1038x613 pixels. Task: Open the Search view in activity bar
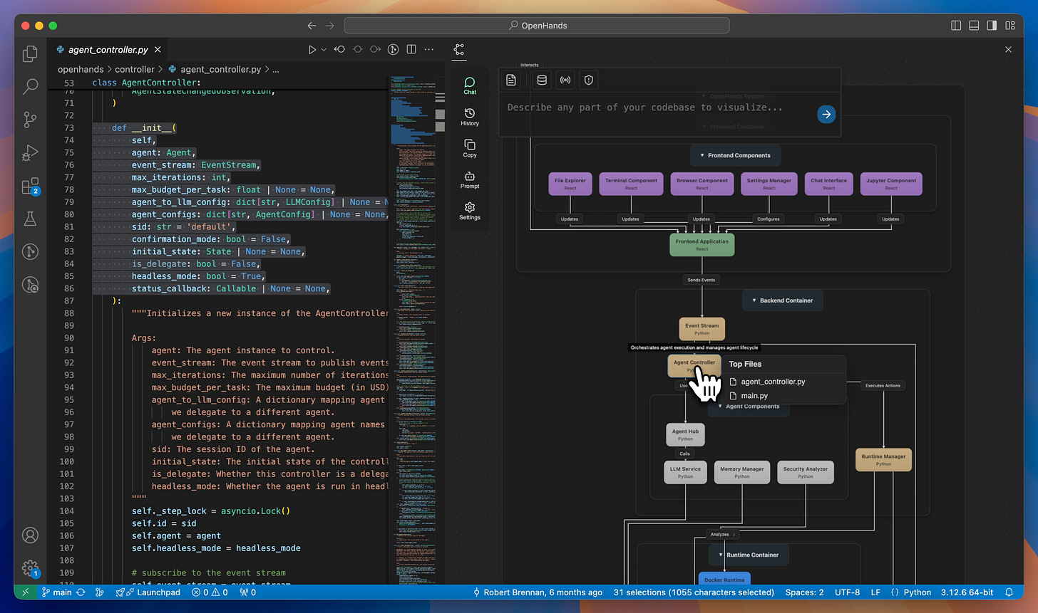tap(30, 87)
